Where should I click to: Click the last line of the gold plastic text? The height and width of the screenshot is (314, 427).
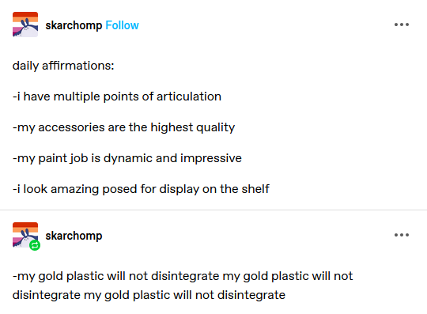(x=149, y=295)
